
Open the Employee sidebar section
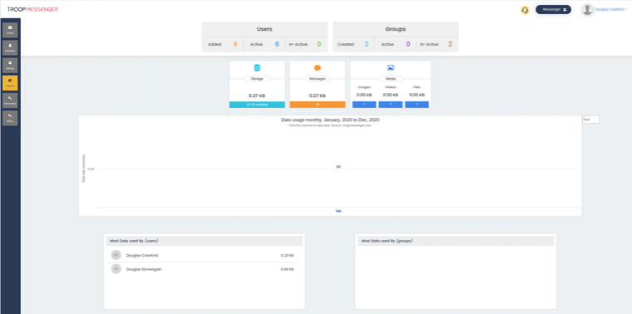(x=10, y=48)
